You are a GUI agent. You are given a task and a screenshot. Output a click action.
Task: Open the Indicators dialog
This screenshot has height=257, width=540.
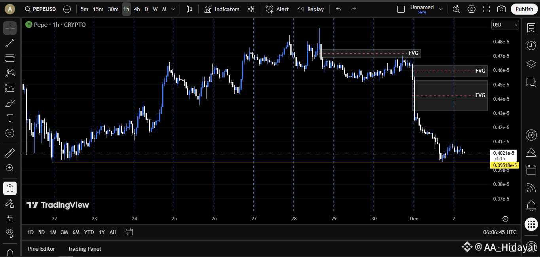[222, 9]
